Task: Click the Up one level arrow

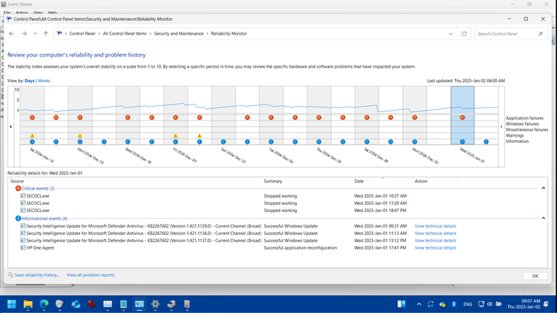Action: click(x=46, y=33)
